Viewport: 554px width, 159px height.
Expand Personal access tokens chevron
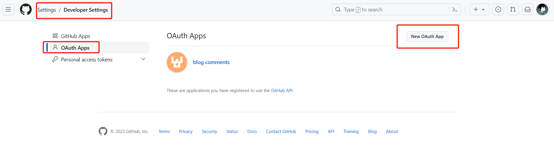click(143, 59)
